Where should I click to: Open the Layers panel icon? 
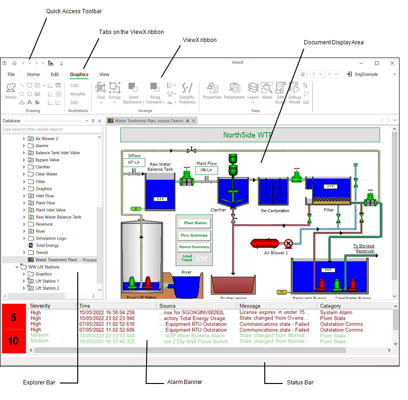(253, 90)
